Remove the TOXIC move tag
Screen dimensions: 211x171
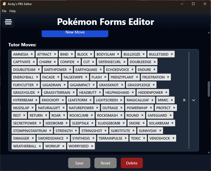pyautogui.click(x=144, y=138)
